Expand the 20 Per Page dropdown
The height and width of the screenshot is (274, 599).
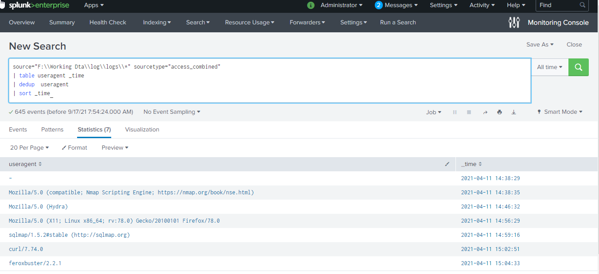pyautogui.click(x=29, y=147)
